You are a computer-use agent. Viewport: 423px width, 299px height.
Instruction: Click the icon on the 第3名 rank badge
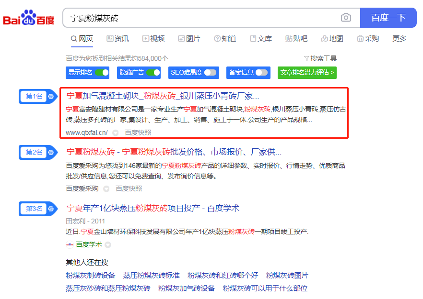coord(51,209)
